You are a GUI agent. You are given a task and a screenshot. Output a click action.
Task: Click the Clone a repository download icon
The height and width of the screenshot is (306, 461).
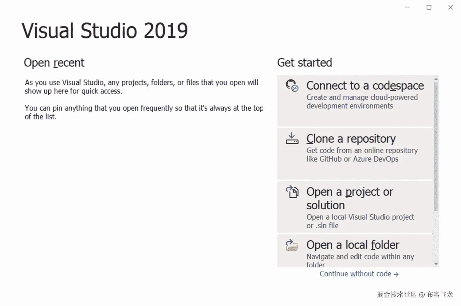click(x=292, y=138)
